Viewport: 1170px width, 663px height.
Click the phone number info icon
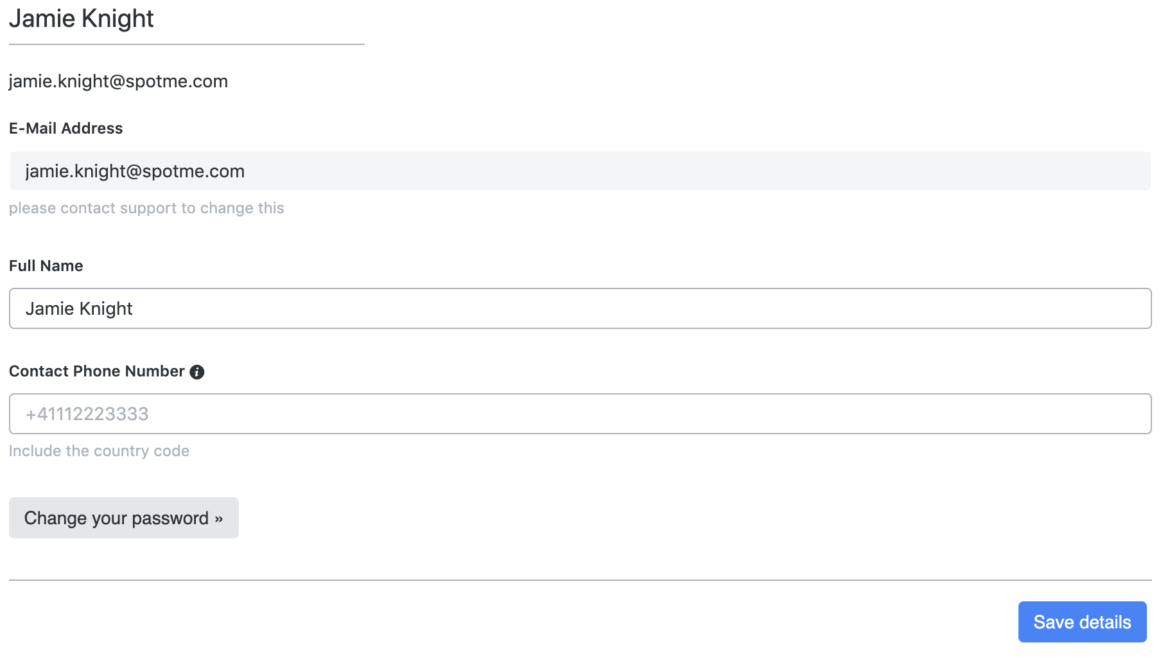(197, 372)
